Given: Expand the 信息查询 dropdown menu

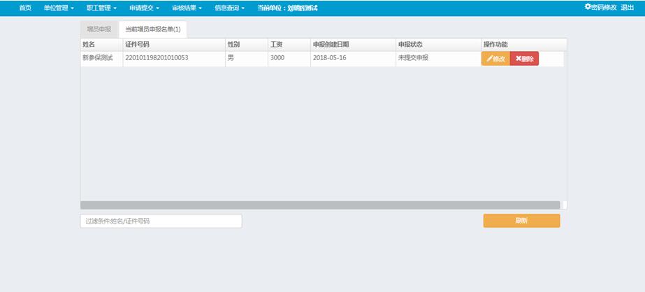Looking at the screenshot, I should coord(229,8).
